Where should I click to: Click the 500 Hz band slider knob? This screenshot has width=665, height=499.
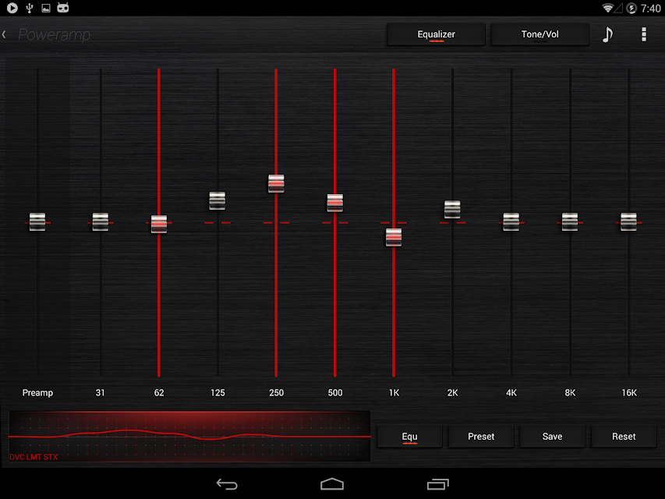click(335, 203)
